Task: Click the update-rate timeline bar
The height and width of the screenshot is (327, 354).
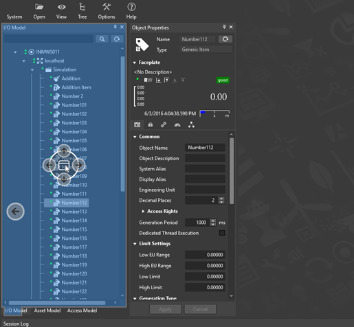Action: 214,113
